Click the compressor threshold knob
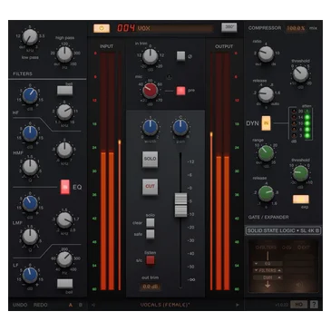Viewport: 331px width, 331px height. pyautogui.click(x=300, y=73)
